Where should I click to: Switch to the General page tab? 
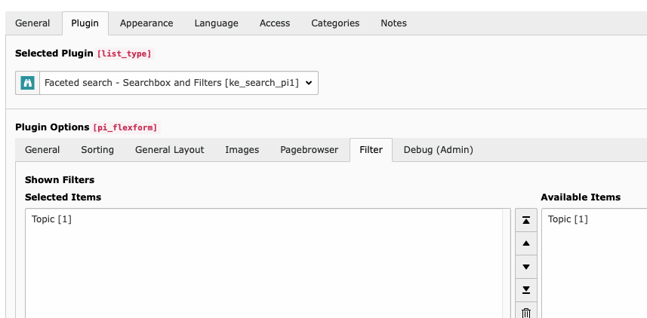click(x=32, y=23)
